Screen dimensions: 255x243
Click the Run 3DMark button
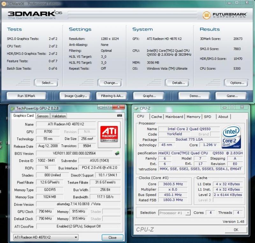click(26, 96)
